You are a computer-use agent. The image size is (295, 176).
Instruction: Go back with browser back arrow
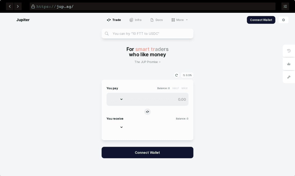[x=10, y=6]
